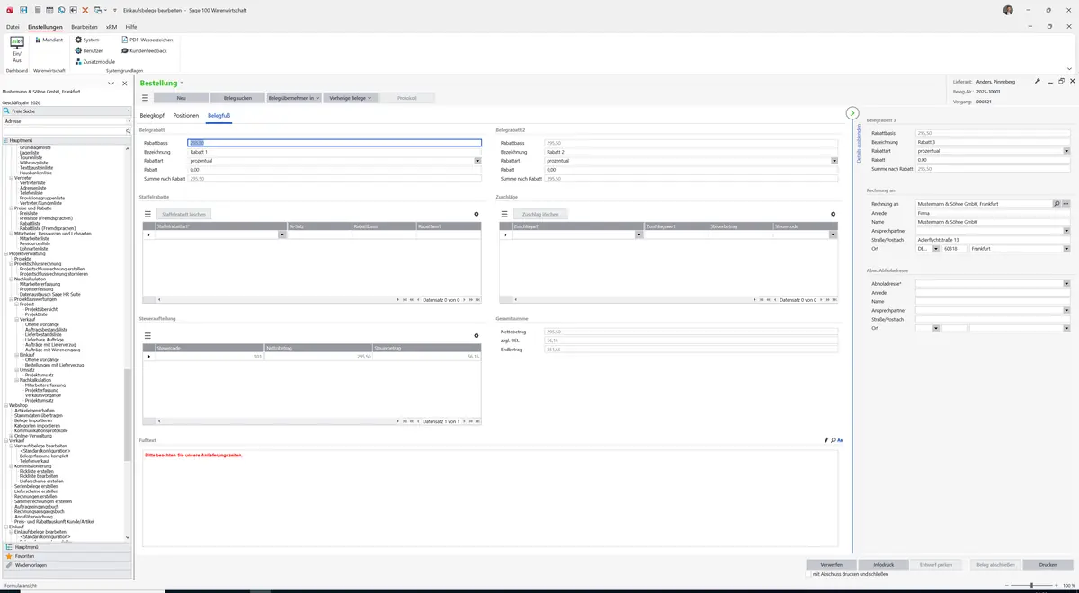
Task: Toggle the Dashboard Ein/Aus icon
Action: tap(17, 49)
